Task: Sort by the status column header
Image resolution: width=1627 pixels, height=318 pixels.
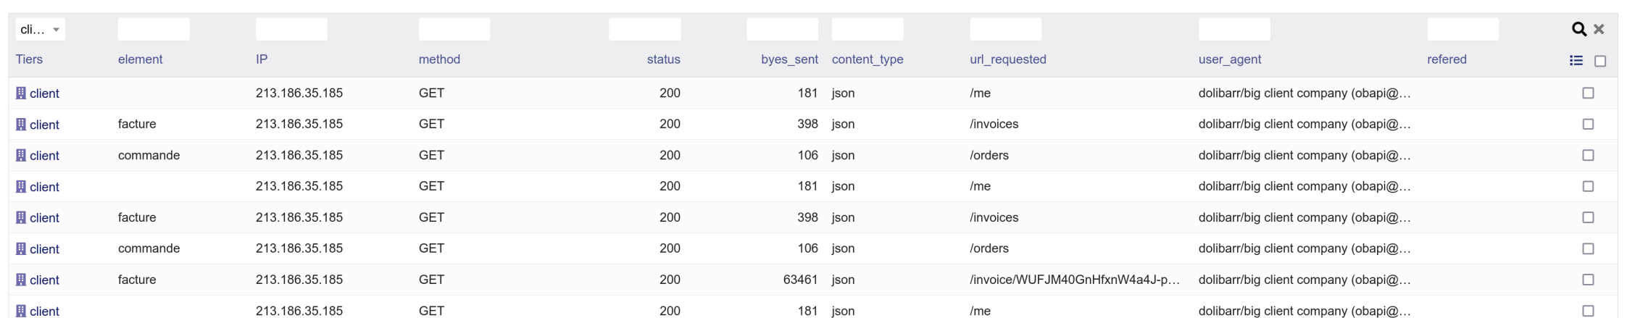Action: click(663, 59)
